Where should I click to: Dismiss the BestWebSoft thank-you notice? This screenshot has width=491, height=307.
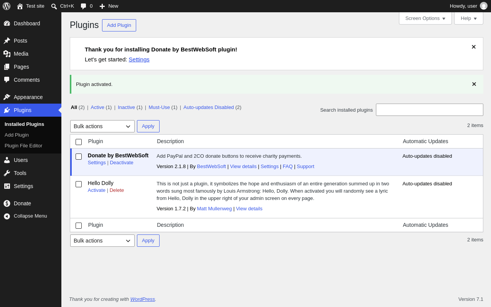pos(474,47)
